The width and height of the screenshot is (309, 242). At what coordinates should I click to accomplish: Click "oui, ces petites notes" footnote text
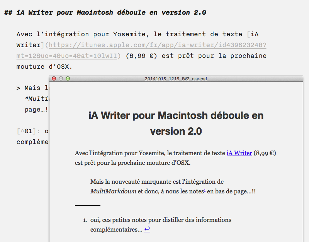coord(119,220)
